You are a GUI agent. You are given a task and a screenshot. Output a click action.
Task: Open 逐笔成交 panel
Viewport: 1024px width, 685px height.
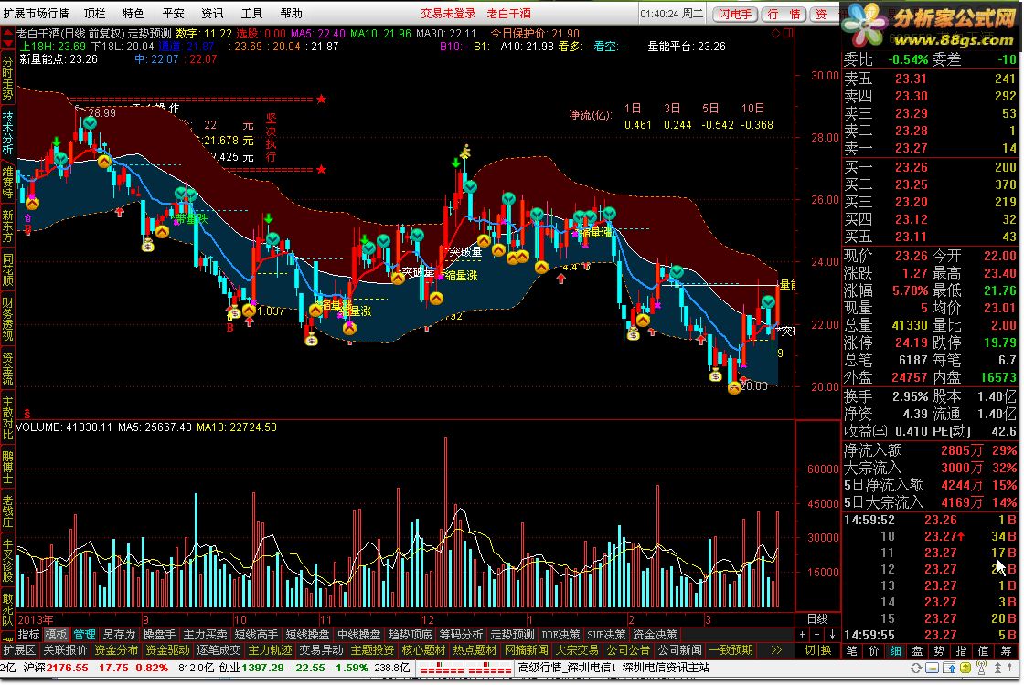pos(219,649)
